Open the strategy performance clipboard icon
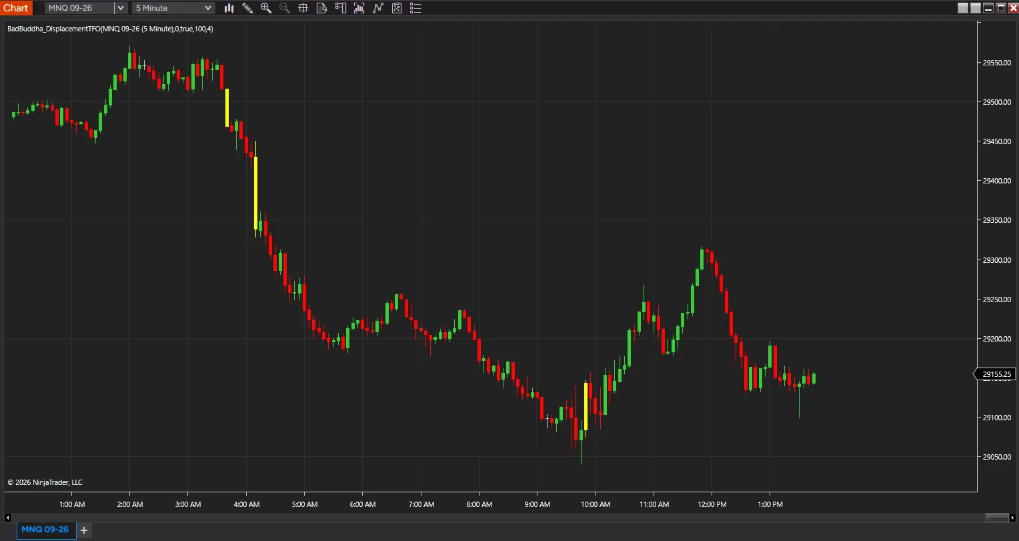This screenshot has height=541, width=1019. [x=397, y=8]
